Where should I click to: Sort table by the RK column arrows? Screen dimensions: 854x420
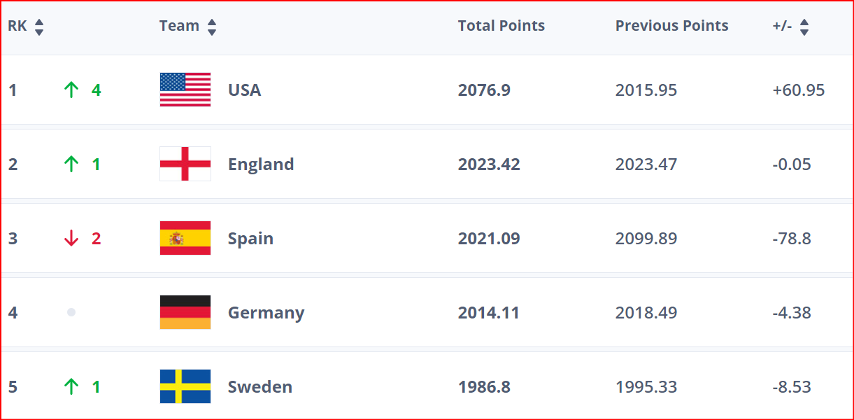pos(39,27)
